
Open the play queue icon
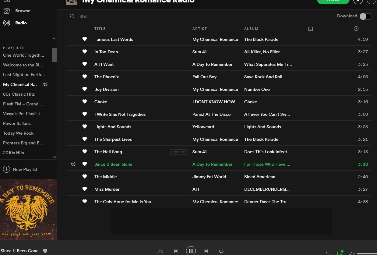(x=328, y=253)
